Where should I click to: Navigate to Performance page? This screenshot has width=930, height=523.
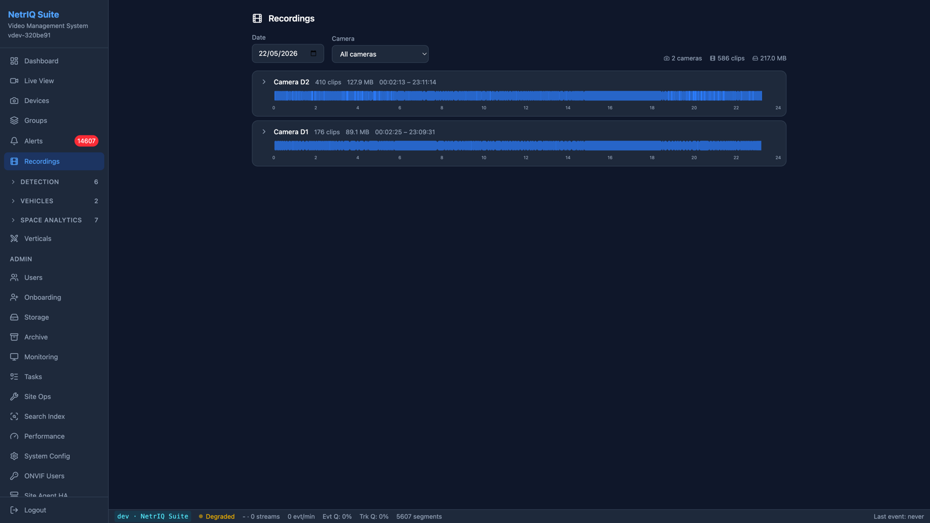(54, 436)
